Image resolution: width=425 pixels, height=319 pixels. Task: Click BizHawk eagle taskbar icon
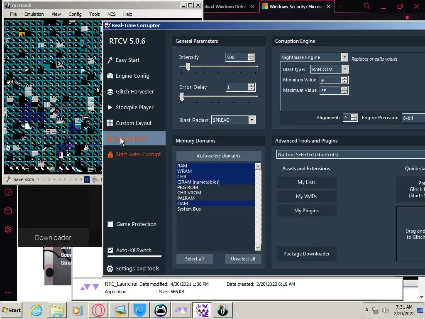point(222,310)
